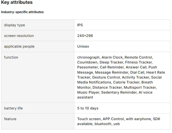Click the Alarm Clock text

(x=112, y=57)
